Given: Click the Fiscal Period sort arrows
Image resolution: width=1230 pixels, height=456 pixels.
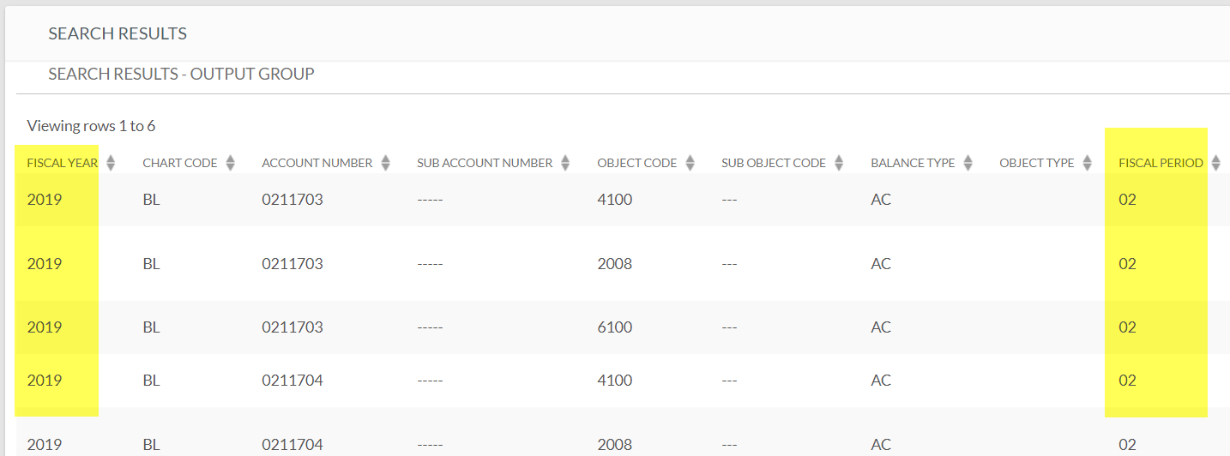Looking at the screenshot, I should click(1215, 163).
